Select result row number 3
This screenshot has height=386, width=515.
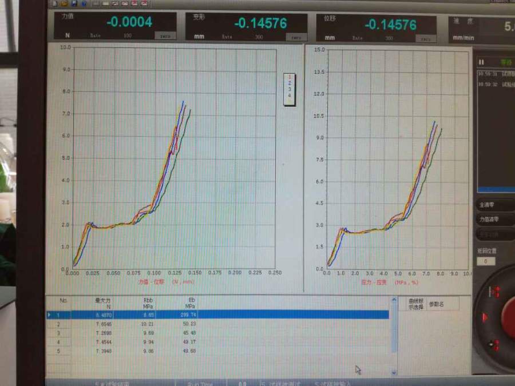[x=217, y=333]
